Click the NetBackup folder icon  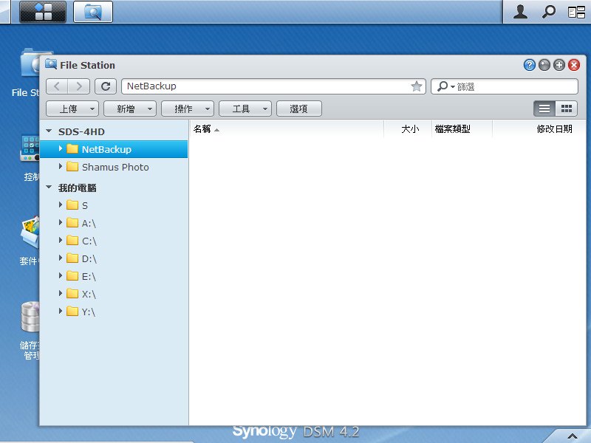tap(72, 149)
